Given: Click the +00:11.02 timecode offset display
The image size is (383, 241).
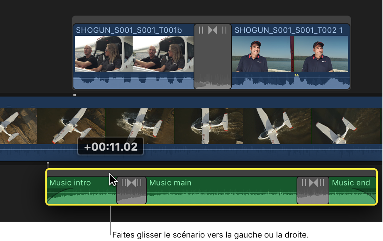Looking at the screenshot, I should (x=111, y=147).
